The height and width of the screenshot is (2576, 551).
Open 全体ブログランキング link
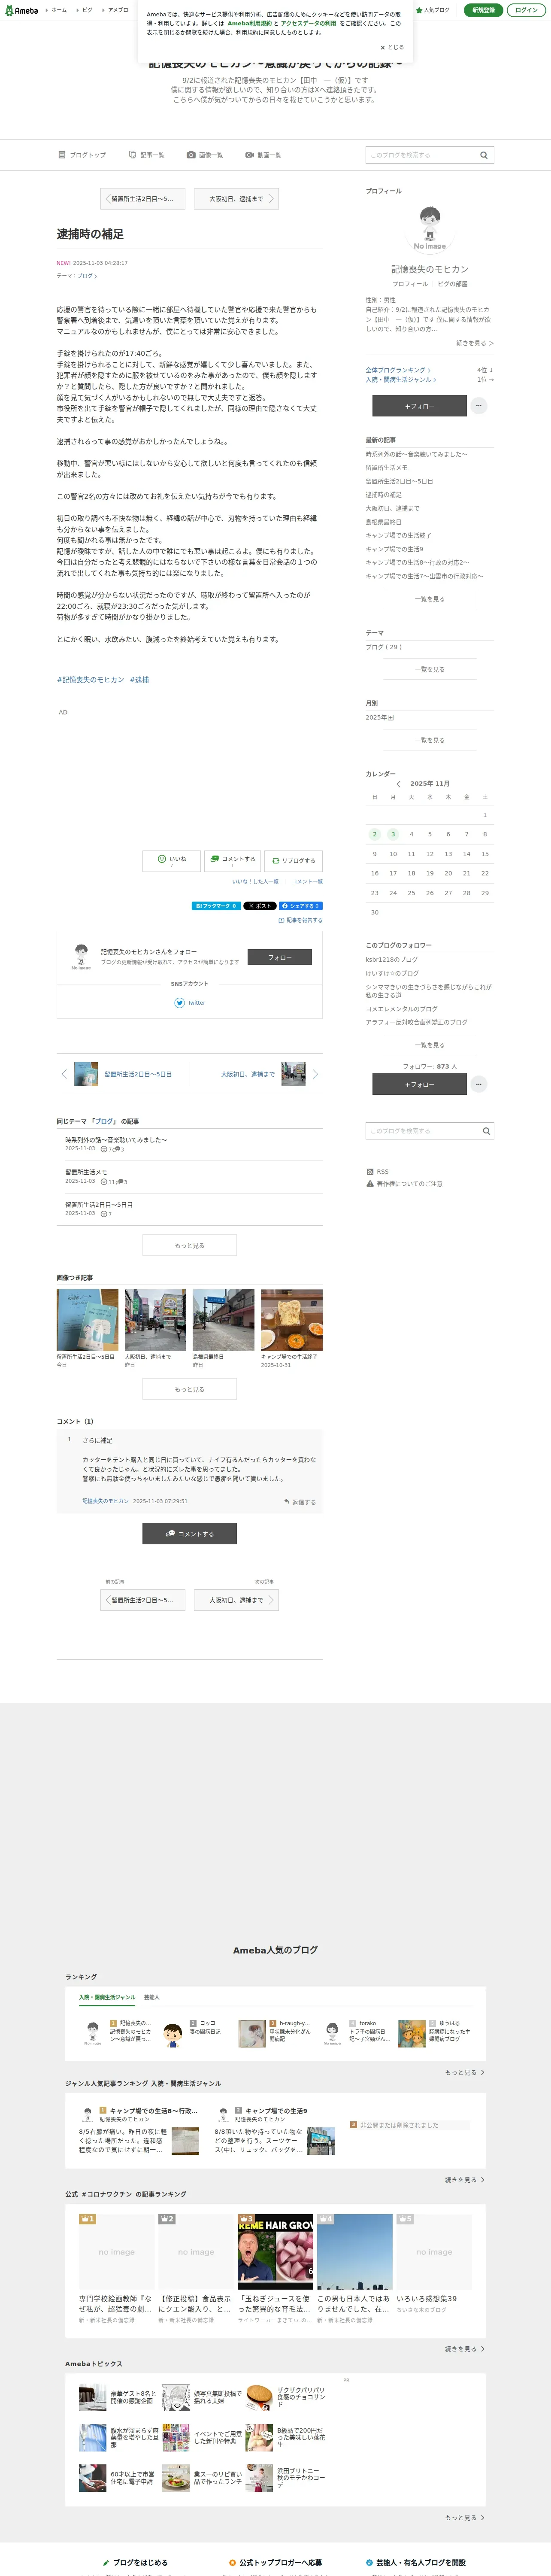point(398,370)
